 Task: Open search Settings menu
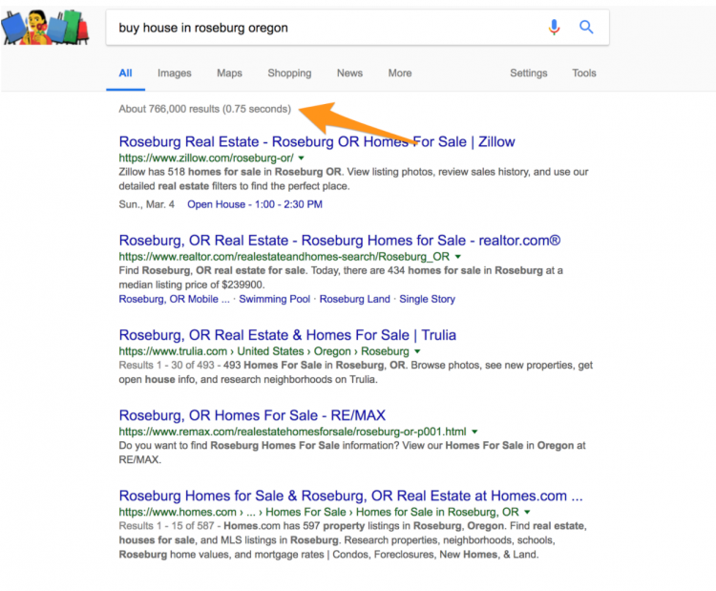[x=528, y=74]
